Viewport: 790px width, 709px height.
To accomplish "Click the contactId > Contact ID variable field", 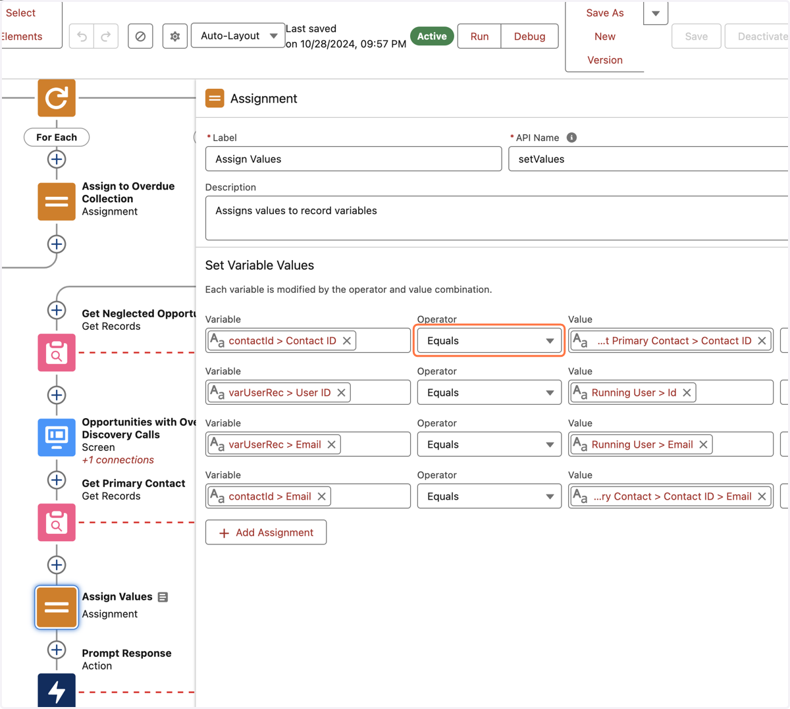I will pos(308,340).
